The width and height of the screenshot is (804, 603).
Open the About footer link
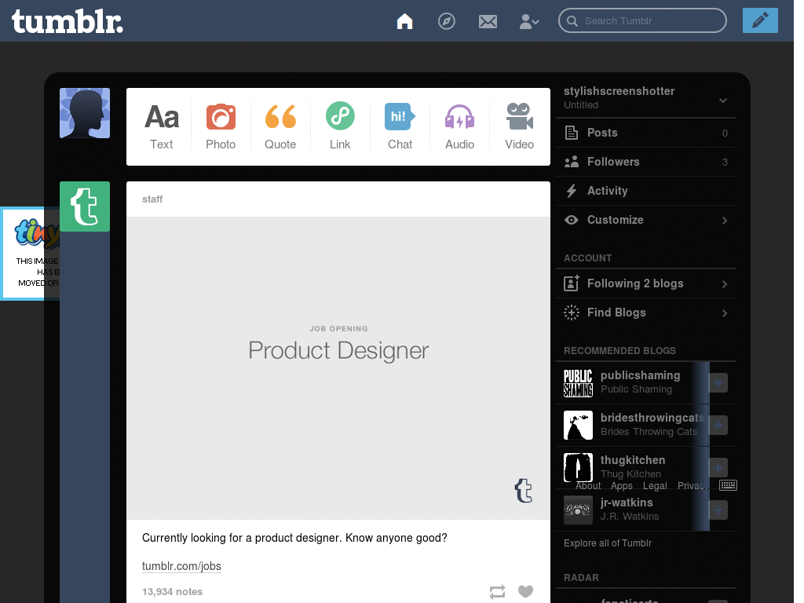click(x=588, y=485)
